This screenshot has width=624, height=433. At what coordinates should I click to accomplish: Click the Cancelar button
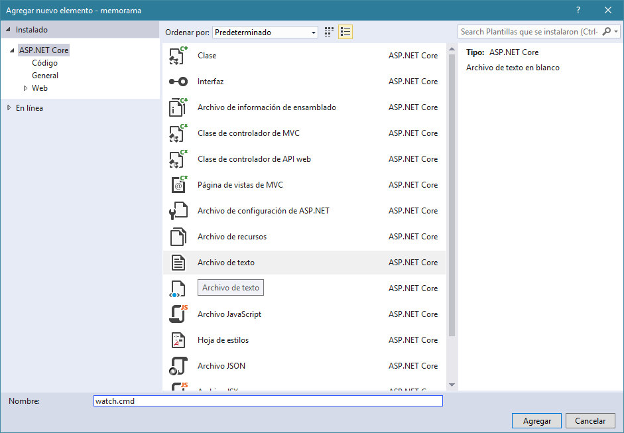(x=590, y=421)
